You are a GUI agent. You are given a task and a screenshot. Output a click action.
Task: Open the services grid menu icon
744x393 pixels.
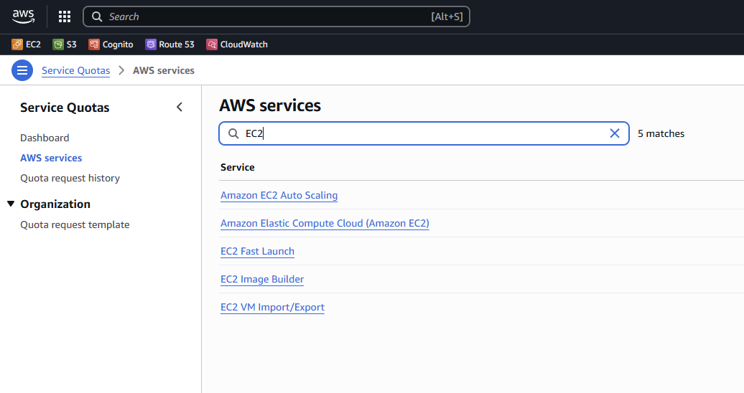pyautogui.click(x=65, y=16)
